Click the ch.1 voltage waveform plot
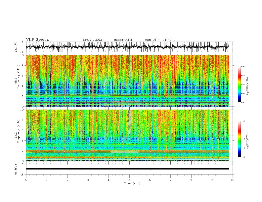Screen dimensions: 262x202 click(x=130, y=47)
